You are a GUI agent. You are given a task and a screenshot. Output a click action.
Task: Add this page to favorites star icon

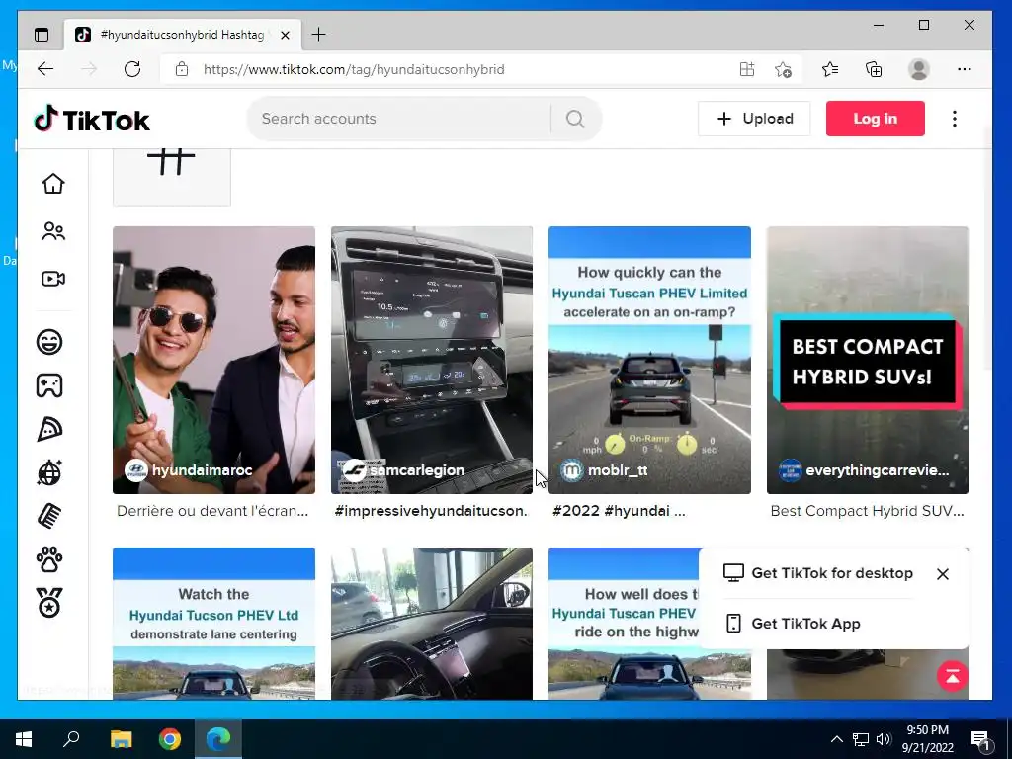click(x=783, y=69)
